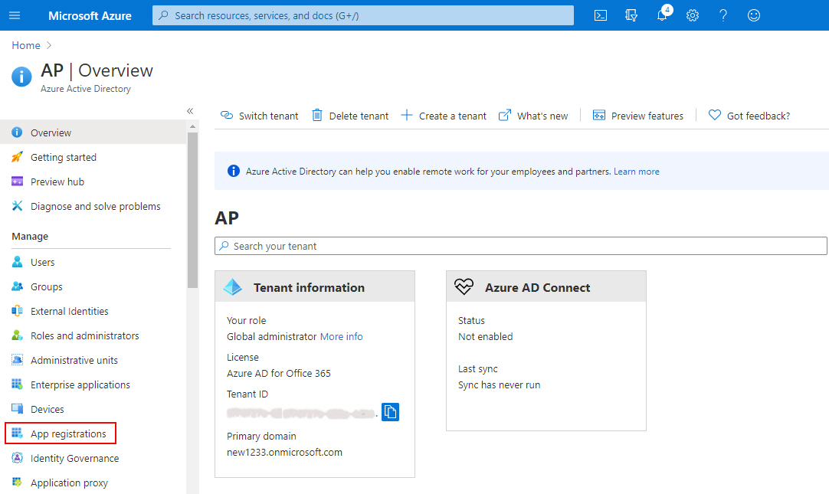Screen dimensions: 829x494
Task: Click the Azure AD Connect heart icon
Action: pyautogui.click(x=464, y=286)
